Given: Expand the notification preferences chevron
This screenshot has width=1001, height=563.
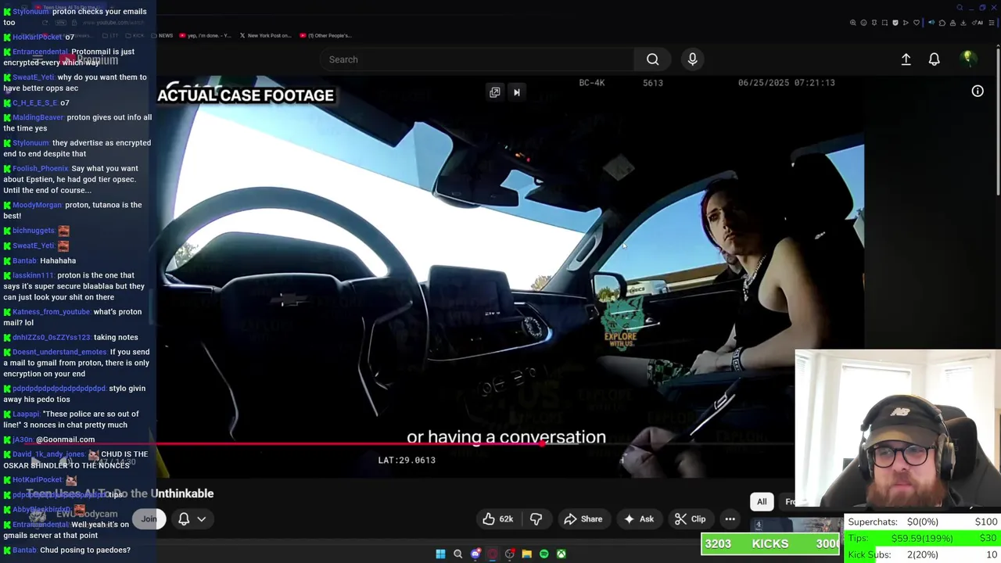Looking at the screenshot, I should pos(202,519).
